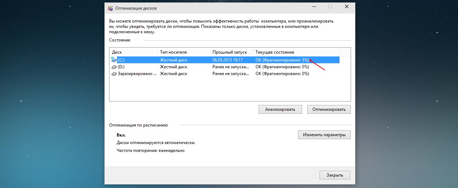This screenshot has height=188, width=458.
Task: Choose the Зарезервировано partition label
Action: pos(137,74)
